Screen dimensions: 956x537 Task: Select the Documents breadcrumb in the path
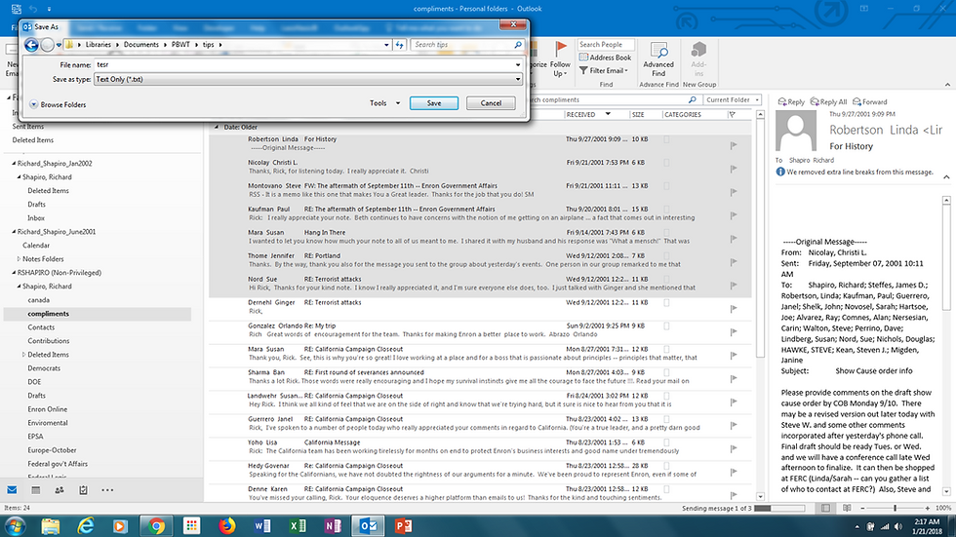click(x=140, y=45)
